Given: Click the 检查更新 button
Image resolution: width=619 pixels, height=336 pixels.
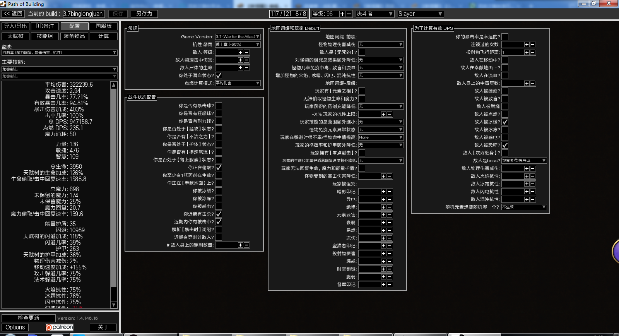Looking at the screenshot, I should (29, 318).
